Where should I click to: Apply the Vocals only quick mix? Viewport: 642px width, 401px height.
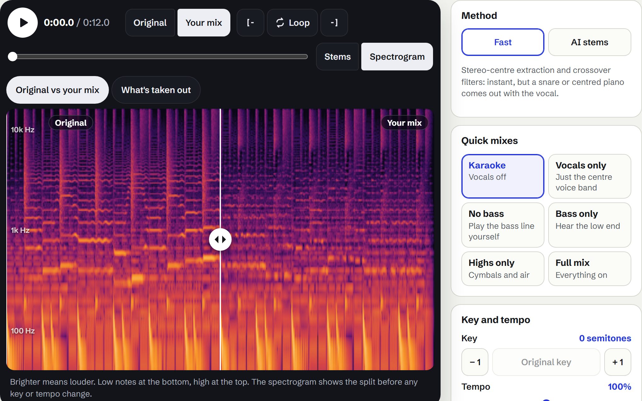589,176
